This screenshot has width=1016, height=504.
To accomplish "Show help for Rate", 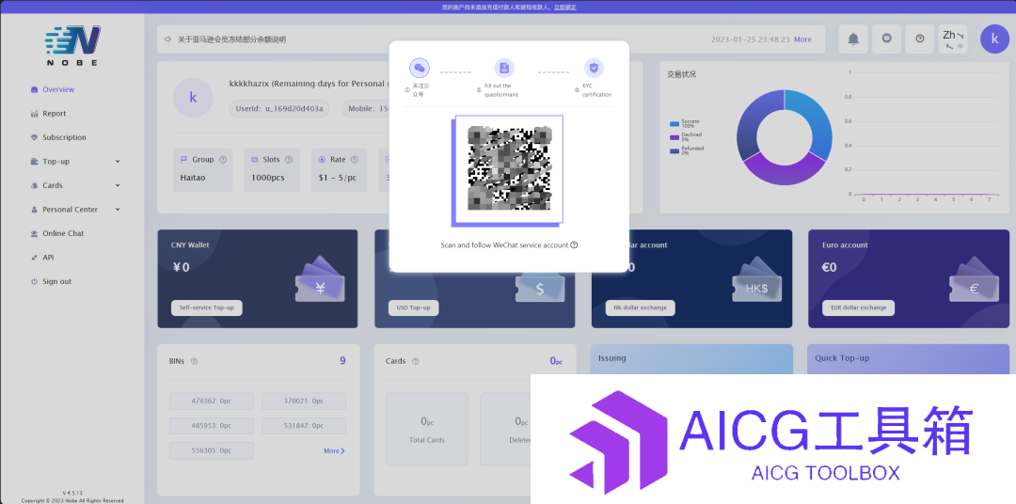I will pyautogui.click(x=354, y=159).
